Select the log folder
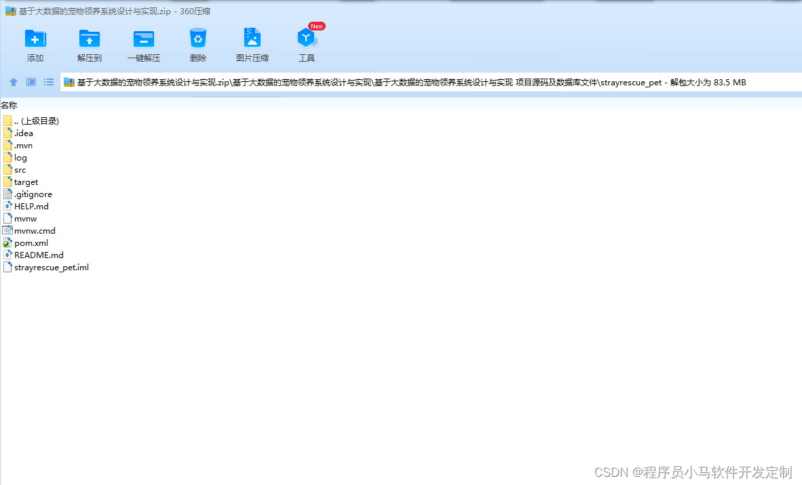This screenshot has width=802, height=485. [x=16, y=158]
